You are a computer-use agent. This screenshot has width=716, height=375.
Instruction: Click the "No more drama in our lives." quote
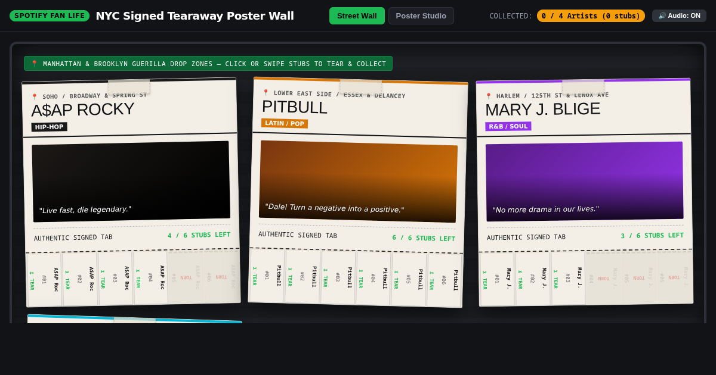[545, 210]
